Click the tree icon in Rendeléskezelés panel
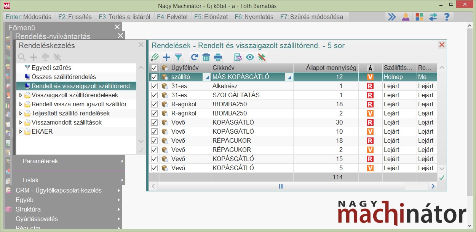 (45, 57)
